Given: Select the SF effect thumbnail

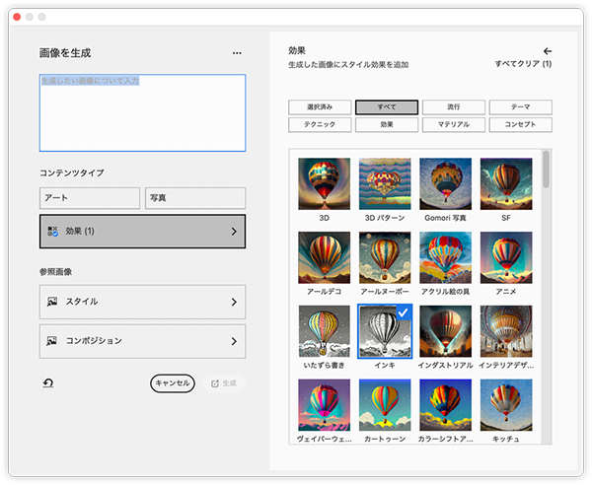Looking at the screenshot, I should tap(505, 183).
